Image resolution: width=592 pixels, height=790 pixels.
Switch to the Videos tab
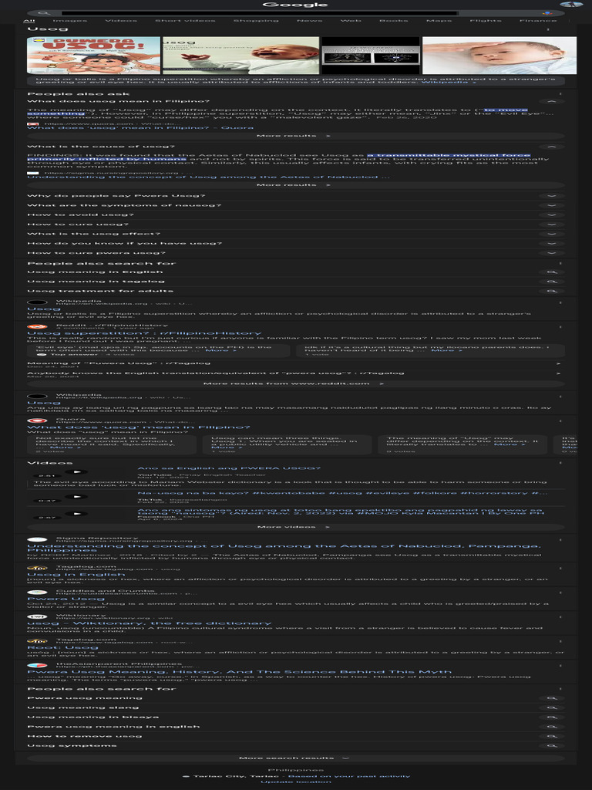121,21
